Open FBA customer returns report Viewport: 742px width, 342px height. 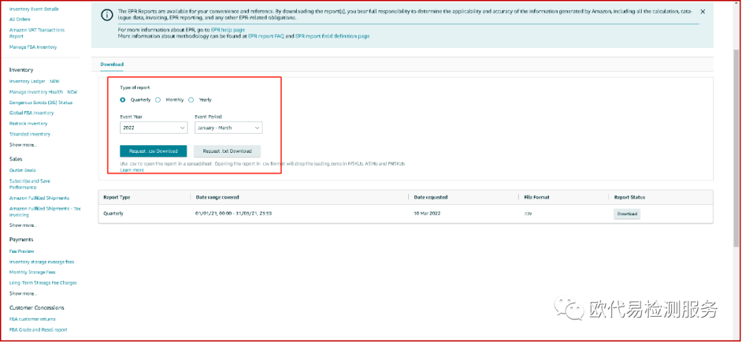click(x=32, y=319)
